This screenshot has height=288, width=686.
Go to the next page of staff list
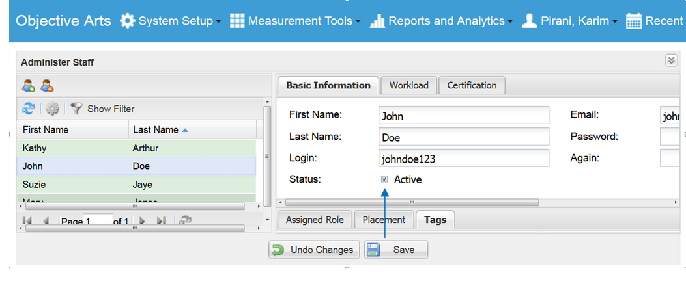pos(142,221)
